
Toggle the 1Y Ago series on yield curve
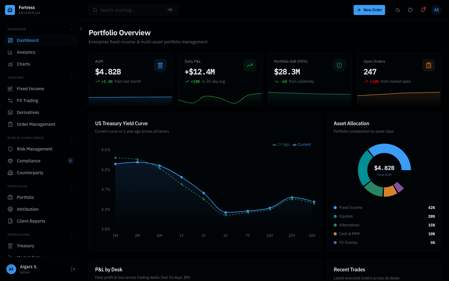click(281, 145)
